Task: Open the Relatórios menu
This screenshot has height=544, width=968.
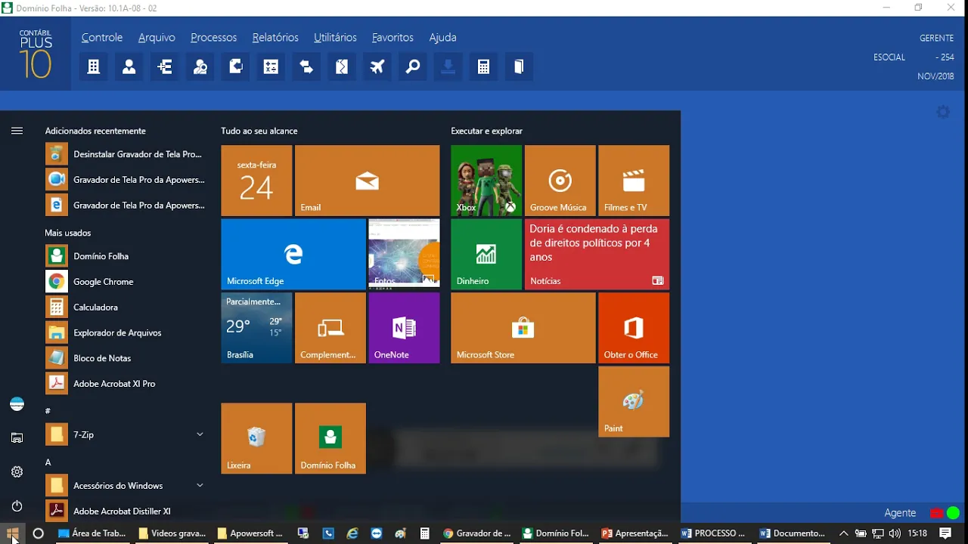Action: [275, 37]
